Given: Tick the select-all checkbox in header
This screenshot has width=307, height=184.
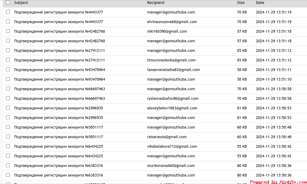Looking at the screenshot, I should click(8, 2).
